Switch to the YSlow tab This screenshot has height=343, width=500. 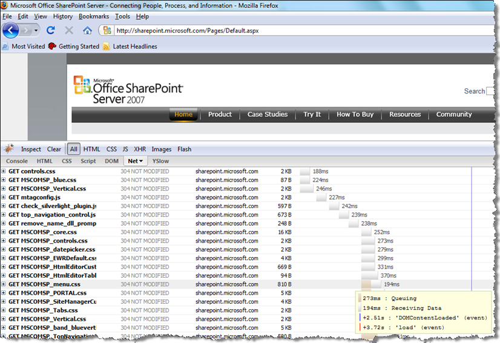point(160,162)
